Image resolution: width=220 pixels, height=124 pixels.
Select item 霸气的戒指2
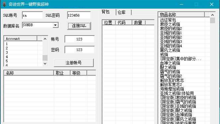coord(171,76)
